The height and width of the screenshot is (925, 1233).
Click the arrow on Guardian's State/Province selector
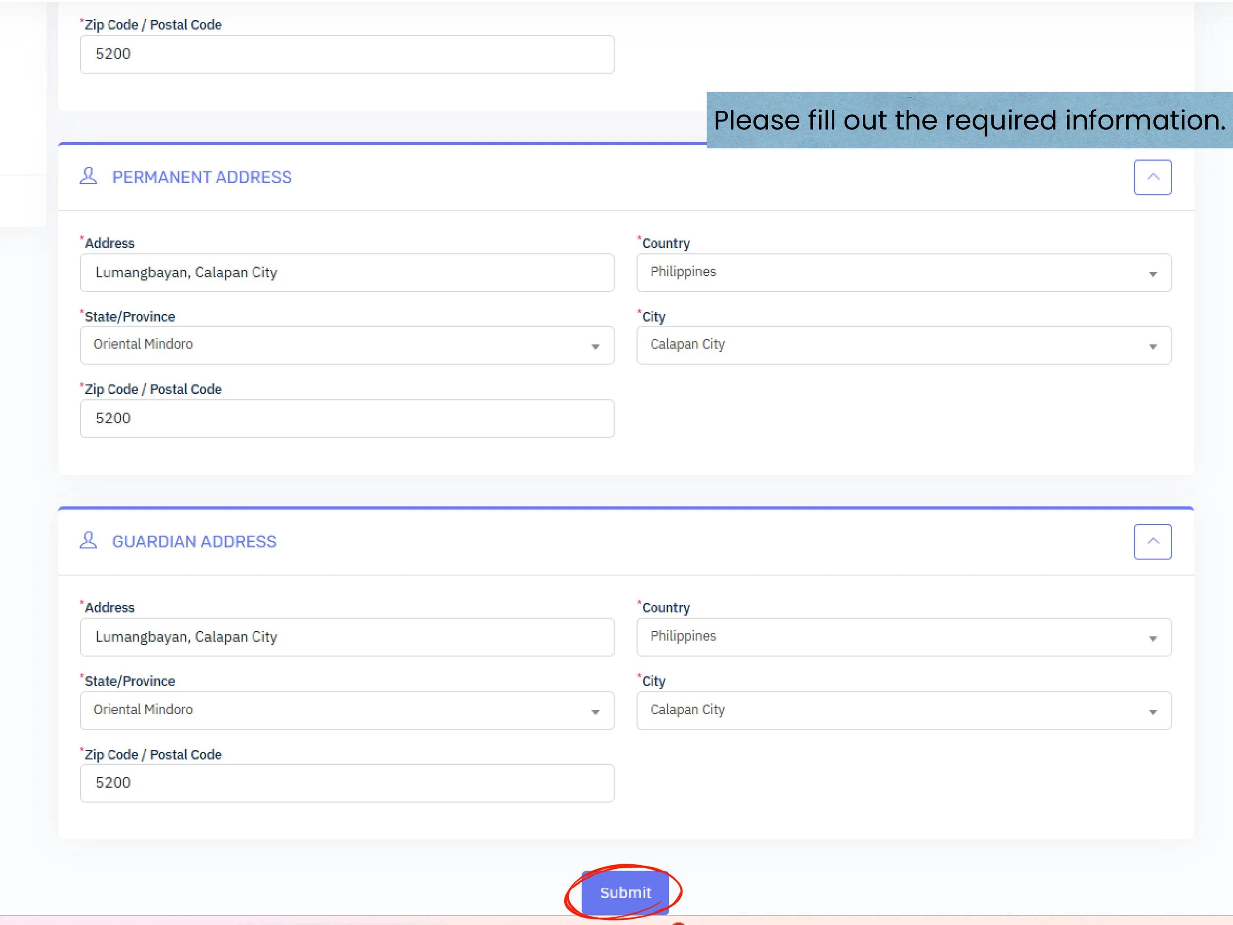click(x=596, y=712)
